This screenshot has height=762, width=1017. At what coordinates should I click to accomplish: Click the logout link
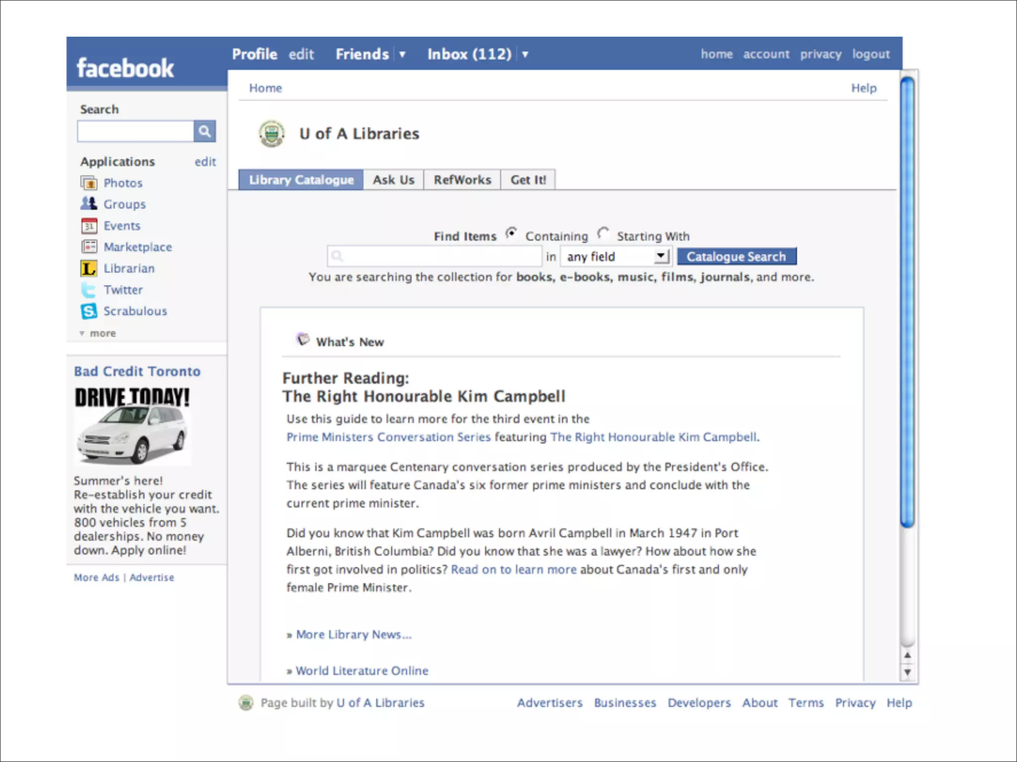[871, 54]
